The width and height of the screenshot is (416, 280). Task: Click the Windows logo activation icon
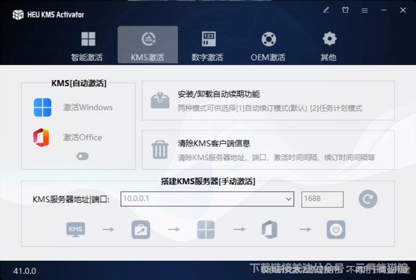(42, 107)
